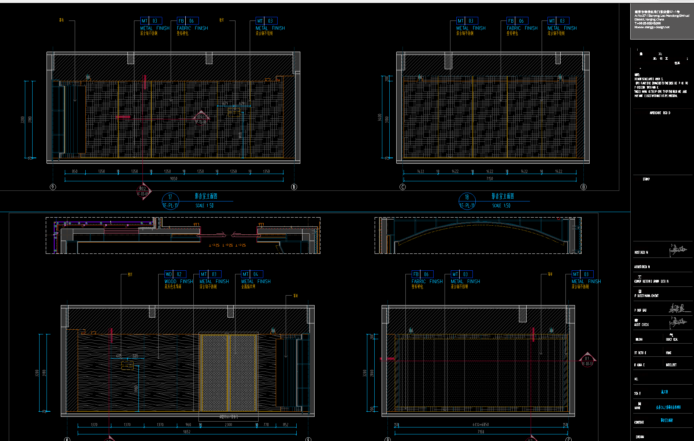Click the STAMP label in title block
This screenshot has width=694, height=441.
coord(646,179)
